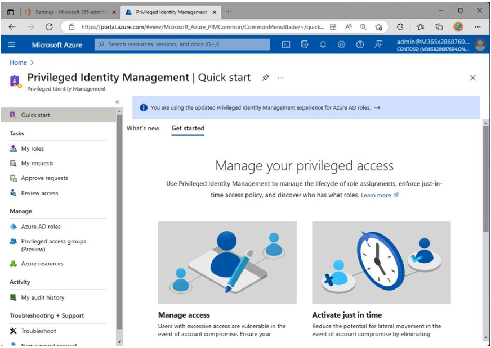Launch Cloud Shell from the top bar
Screen dimensions: 491x348
[286, 45]
